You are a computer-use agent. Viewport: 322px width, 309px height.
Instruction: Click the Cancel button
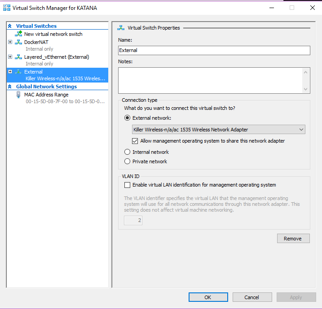click(252, 297)
